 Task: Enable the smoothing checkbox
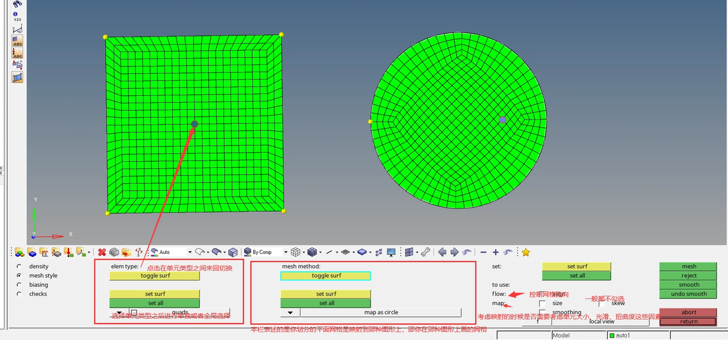542,312
